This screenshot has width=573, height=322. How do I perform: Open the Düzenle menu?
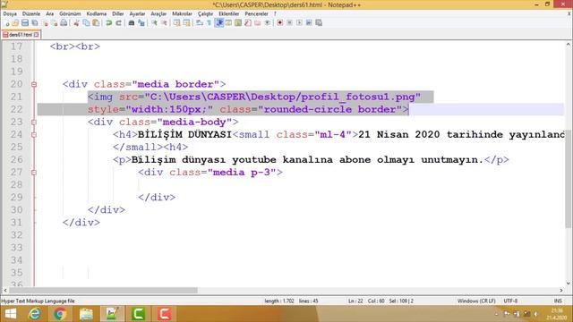tap(31, 14)
